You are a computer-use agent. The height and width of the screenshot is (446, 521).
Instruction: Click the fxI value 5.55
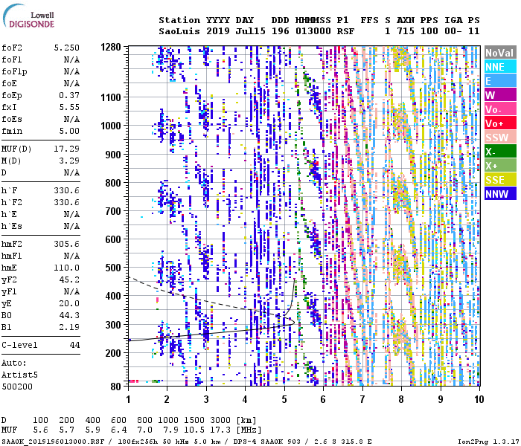click(69, 107)
